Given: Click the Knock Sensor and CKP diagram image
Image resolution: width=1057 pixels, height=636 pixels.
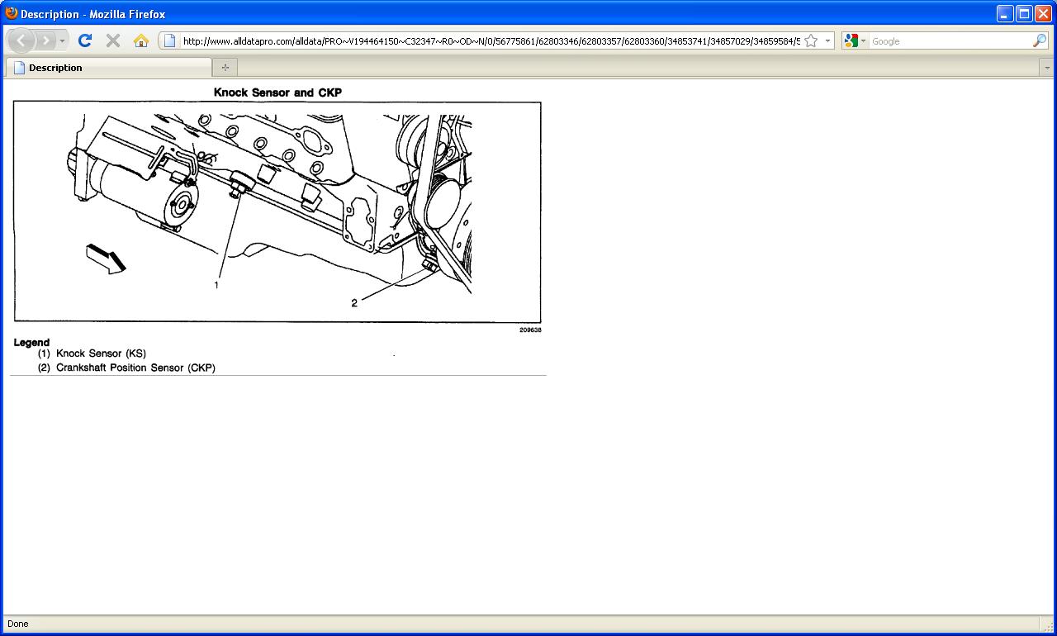Looking at the screenshot, I should (277, 212).
